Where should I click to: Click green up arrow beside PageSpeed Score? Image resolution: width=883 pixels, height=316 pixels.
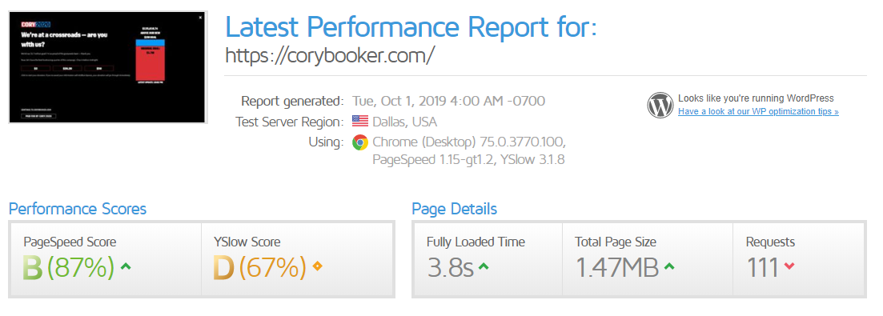pos(126,266)
